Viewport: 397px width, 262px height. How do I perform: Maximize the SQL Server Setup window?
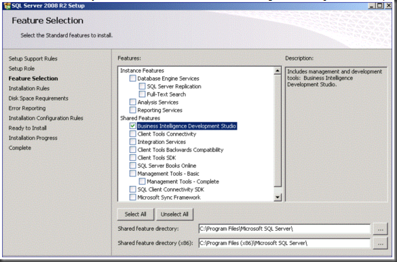pyautogui.click(x=380, y=5)
